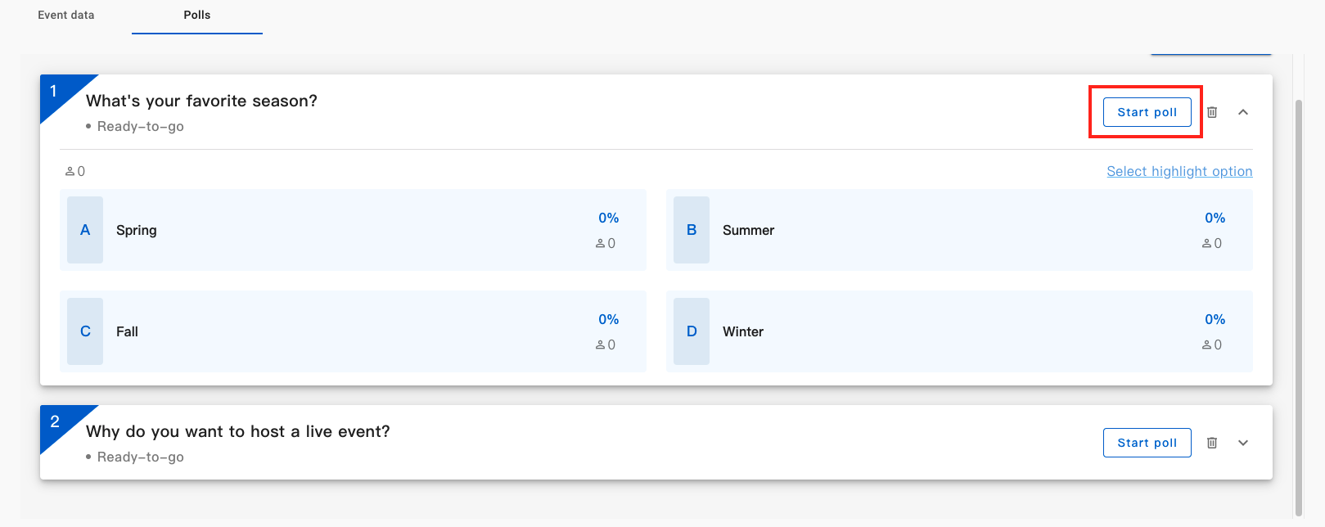This screenshot has height=527, width=1325.
Task: Click the letter D badge for Winter
Action: 692,331
